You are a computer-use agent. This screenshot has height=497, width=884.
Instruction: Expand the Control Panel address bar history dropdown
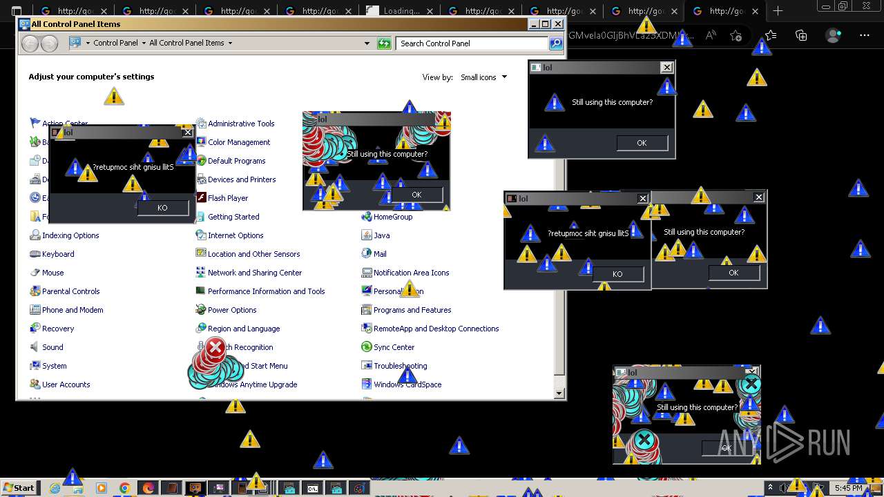tap(367, 43)
